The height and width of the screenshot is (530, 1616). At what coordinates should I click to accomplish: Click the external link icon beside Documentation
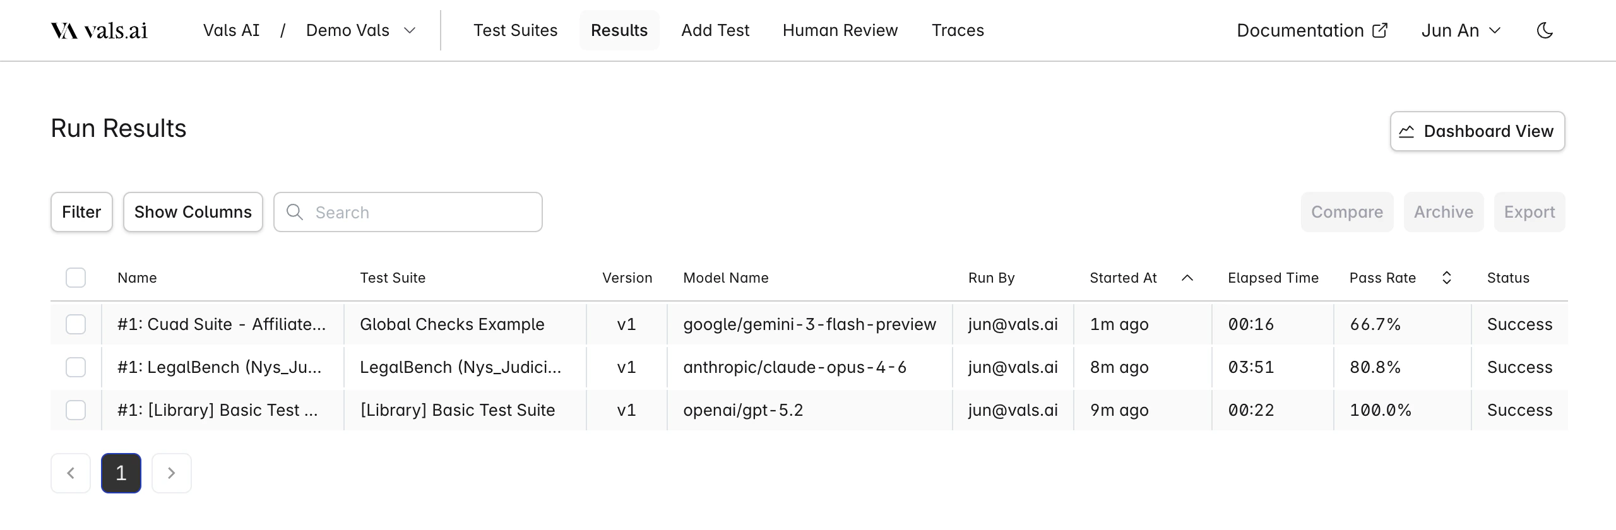point(1380,30)
